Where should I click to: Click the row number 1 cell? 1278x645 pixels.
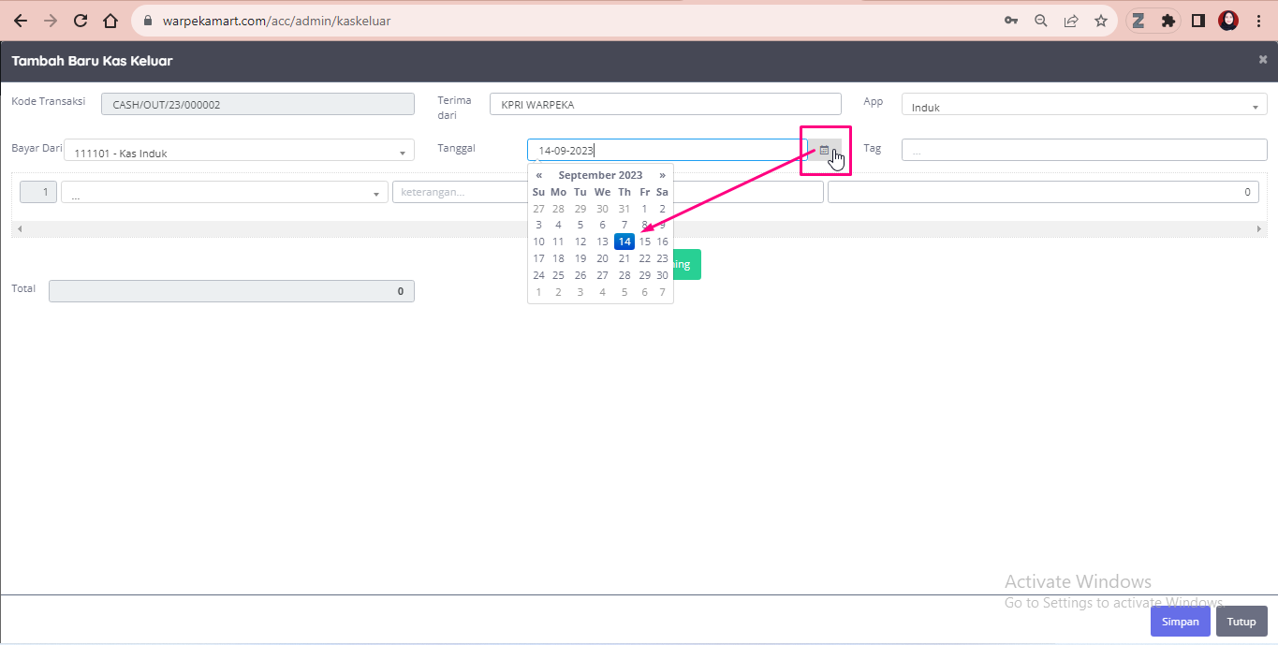click(38, 192)
